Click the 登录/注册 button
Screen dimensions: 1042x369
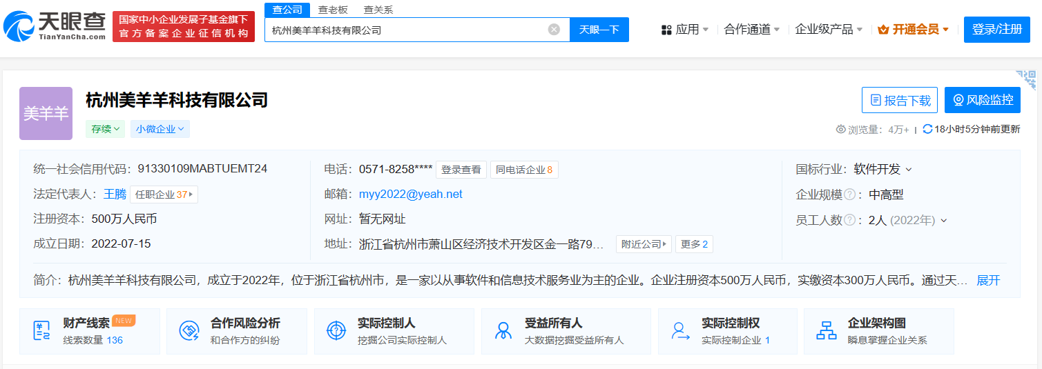(x=996, y=30)
